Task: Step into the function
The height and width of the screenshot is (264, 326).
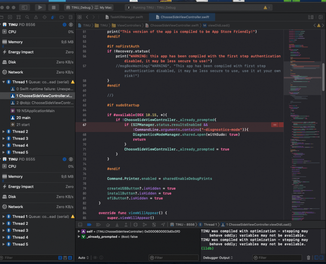Action: click(117, 225)
